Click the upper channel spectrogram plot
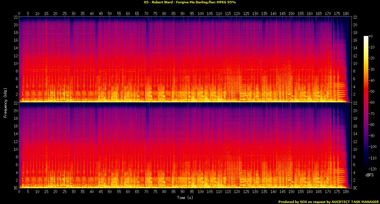Image resolution: width=380 pixels, height=204 pixels. tap(185, 59)
